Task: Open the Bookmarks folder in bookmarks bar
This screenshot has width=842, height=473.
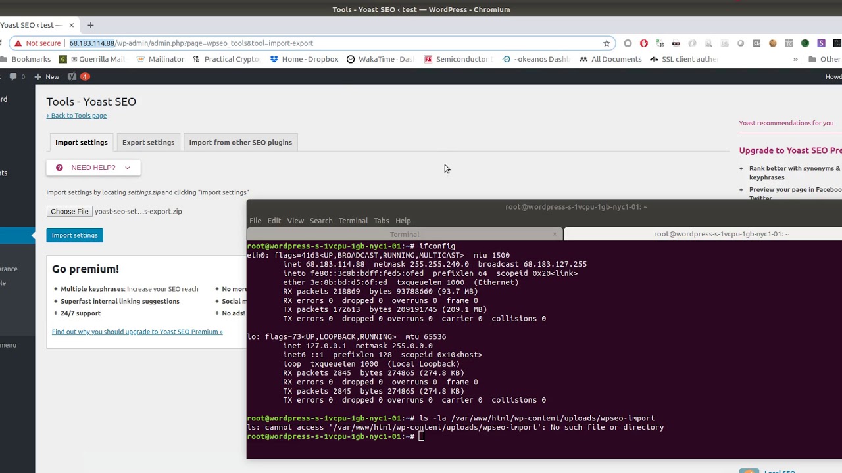Action: click(x=26, y=59)
